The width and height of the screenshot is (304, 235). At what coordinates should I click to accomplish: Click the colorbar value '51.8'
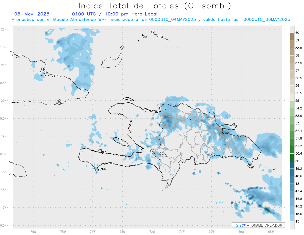pyautogui.click(x=299, y=138)
